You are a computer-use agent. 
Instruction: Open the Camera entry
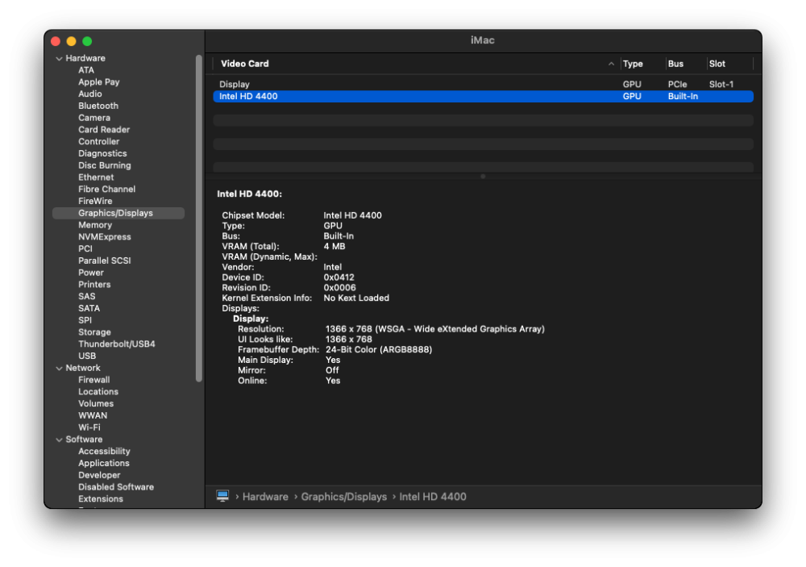[x=94, y=117]
